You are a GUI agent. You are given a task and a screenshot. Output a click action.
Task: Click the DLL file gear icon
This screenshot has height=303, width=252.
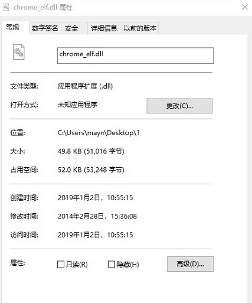tap(19, 52)
